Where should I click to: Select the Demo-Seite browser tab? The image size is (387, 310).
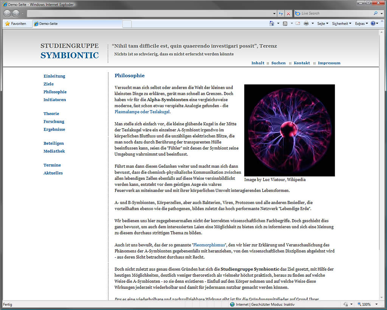point(77,24)
